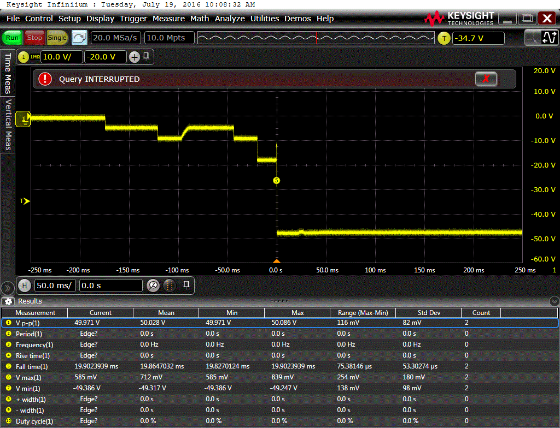560x428 pixels.
Task: Open the Setup menu
Action: coord(69,19)
